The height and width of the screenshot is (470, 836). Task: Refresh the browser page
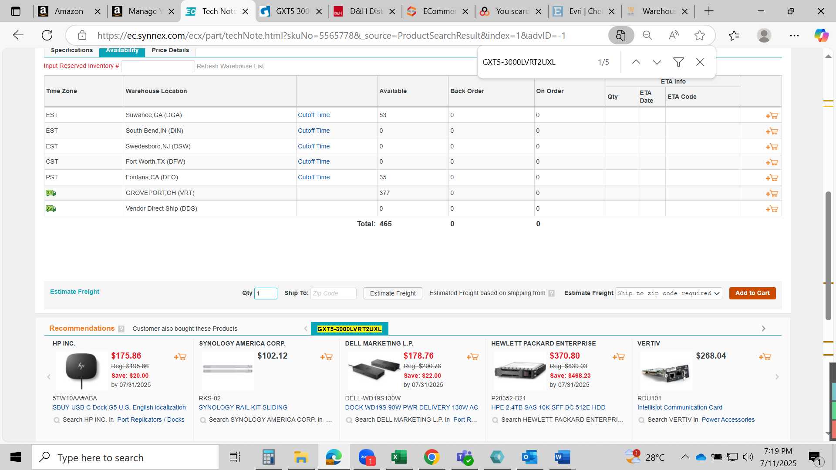(x=47, y=35)
